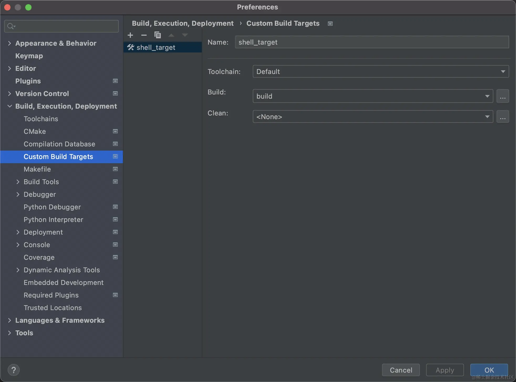Select Toolchains in the settings tree
The width and height of the screenshot is (516, 382).
click(x=41, y=119)
